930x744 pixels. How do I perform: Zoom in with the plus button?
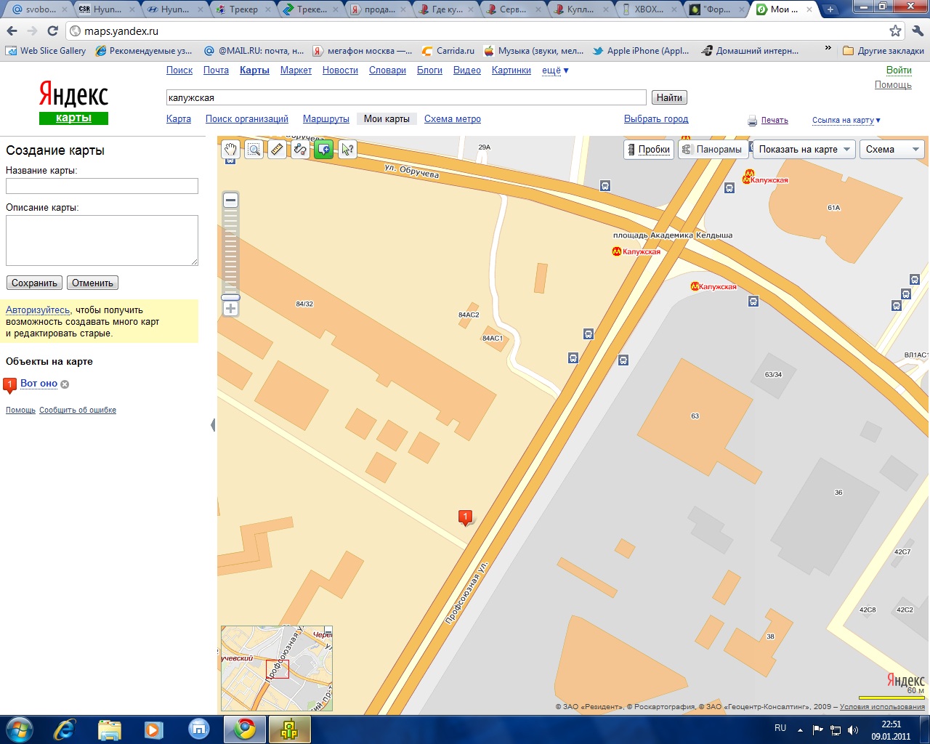coord(230,309)
